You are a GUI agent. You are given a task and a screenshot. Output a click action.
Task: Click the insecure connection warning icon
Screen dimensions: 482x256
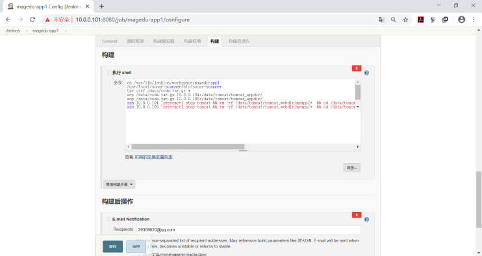(x=47, y=19)
